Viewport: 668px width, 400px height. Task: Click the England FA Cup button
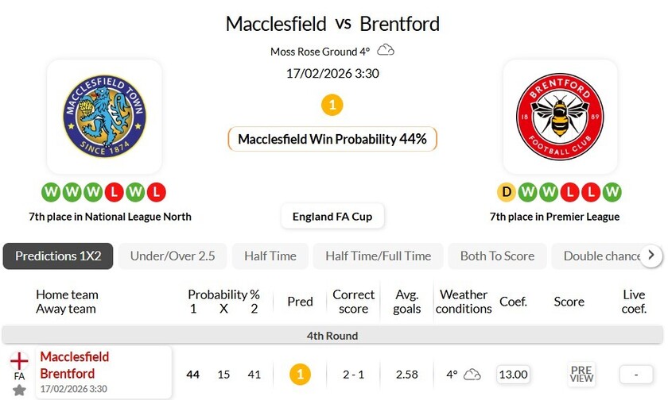coord(332,217)
